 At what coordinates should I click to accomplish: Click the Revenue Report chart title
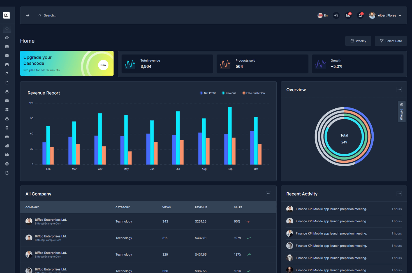[44, 93]
